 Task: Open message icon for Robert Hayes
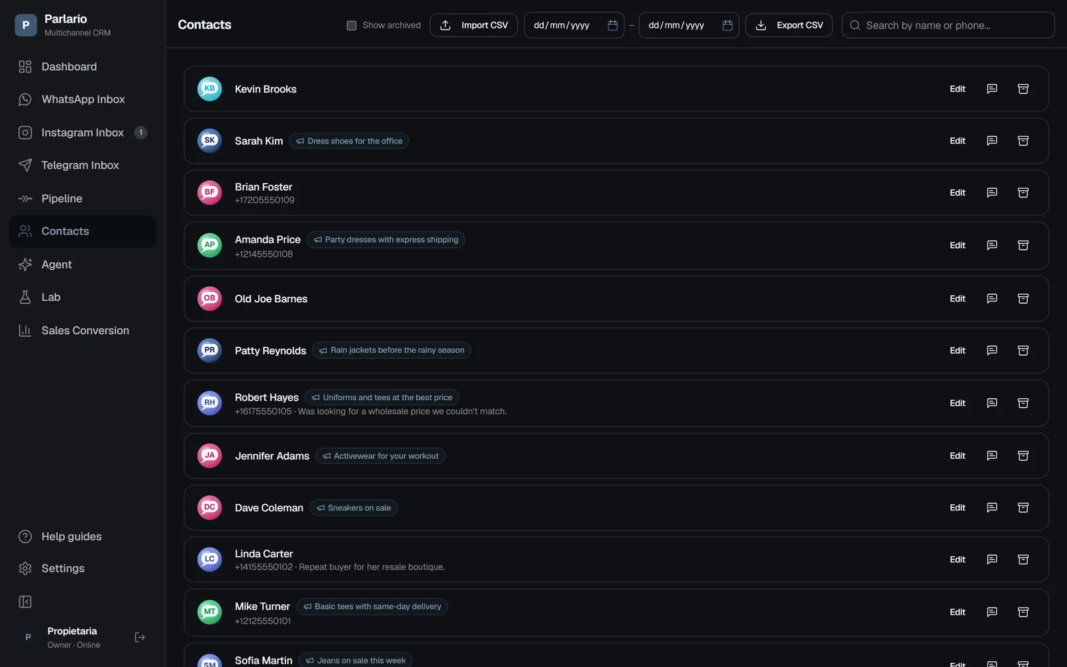click(992, 403)
